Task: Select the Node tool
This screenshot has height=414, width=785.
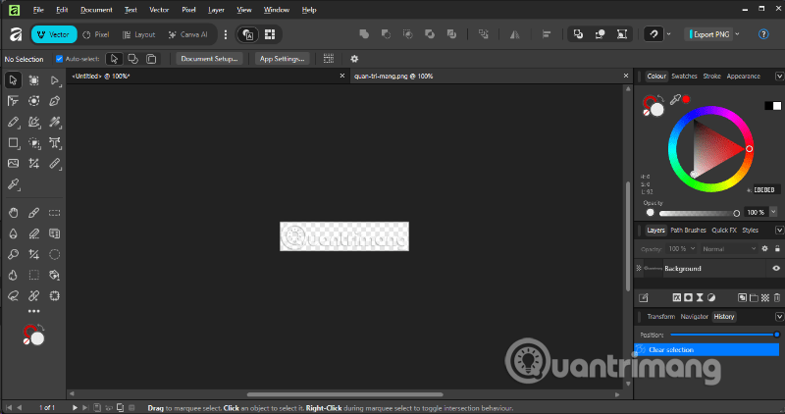Action: (x=55, y=80)
